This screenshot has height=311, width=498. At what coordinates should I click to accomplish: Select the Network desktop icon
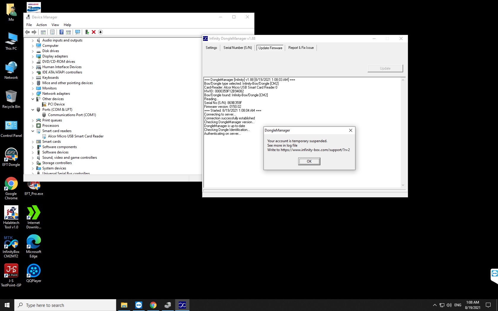11,70
